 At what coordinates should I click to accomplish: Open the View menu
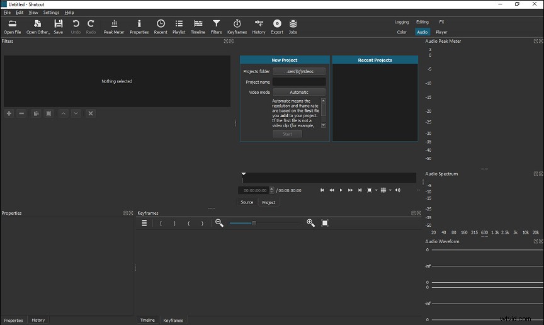[x=33, y=12]
